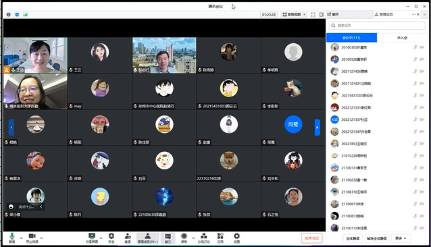Open the 应用 apps icon
This screenshot has height=247, width=431.
click(x=220, y=238)
